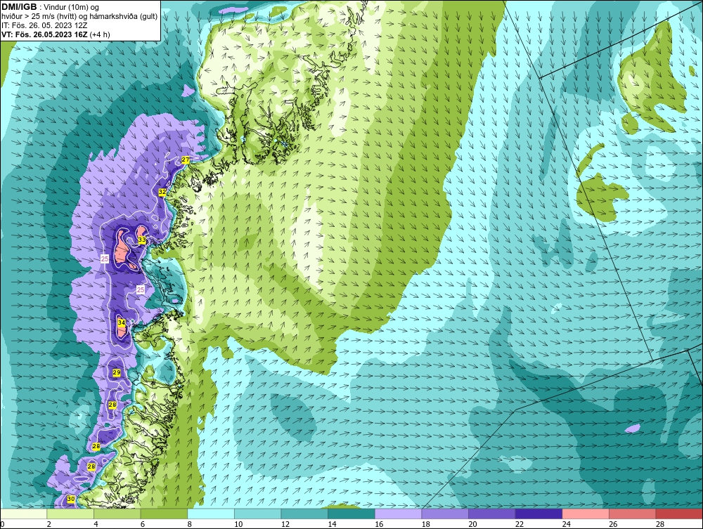Click the yellow gust label 33
This screenshot has width=703, height=529.
click(142, 240)
